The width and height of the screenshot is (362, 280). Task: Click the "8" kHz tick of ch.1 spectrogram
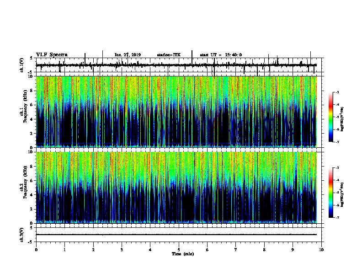point(32,91)
